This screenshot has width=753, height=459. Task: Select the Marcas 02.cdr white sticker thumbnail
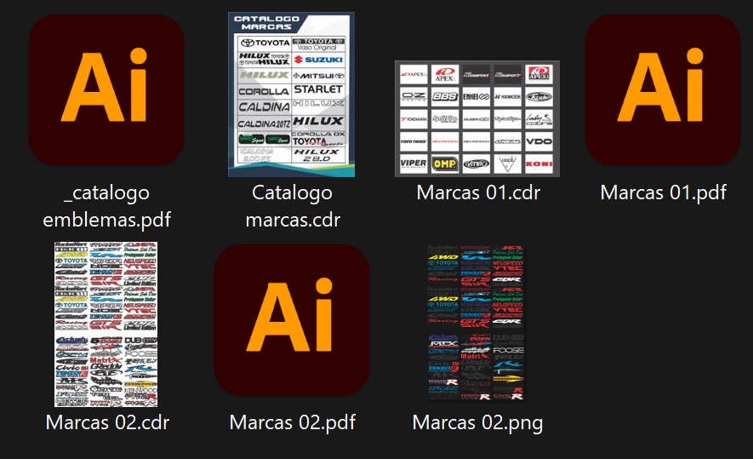106,324
